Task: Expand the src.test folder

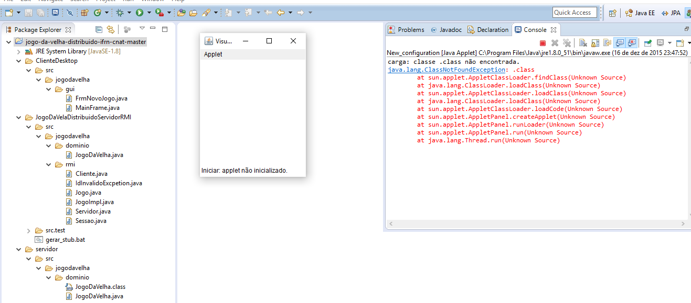Action: [29, 230]
